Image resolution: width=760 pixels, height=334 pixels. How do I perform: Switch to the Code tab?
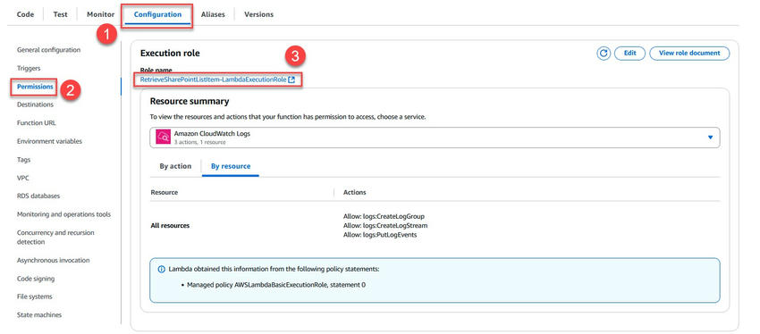pos(26,14)
